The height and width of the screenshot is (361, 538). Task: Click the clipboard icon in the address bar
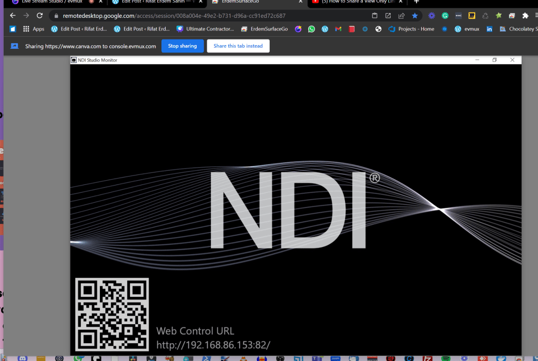[374, 15]
